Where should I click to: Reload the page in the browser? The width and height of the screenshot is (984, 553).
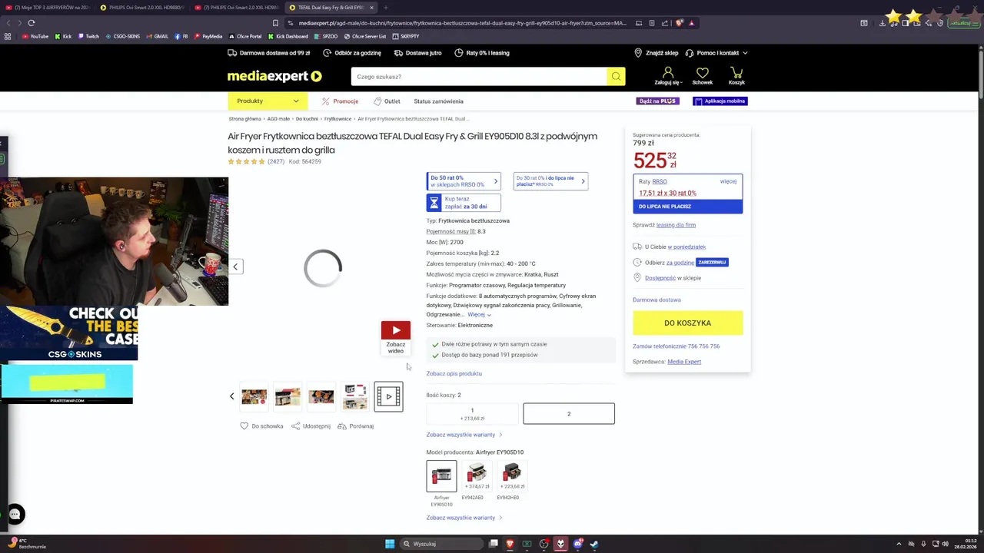(x=31, y=23)
